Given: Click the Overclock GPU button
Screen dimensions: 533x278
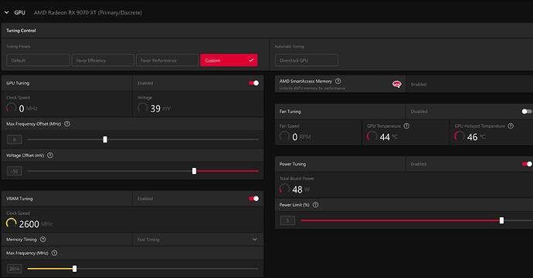Looking at the screenshot, I should tap(306, 60).
